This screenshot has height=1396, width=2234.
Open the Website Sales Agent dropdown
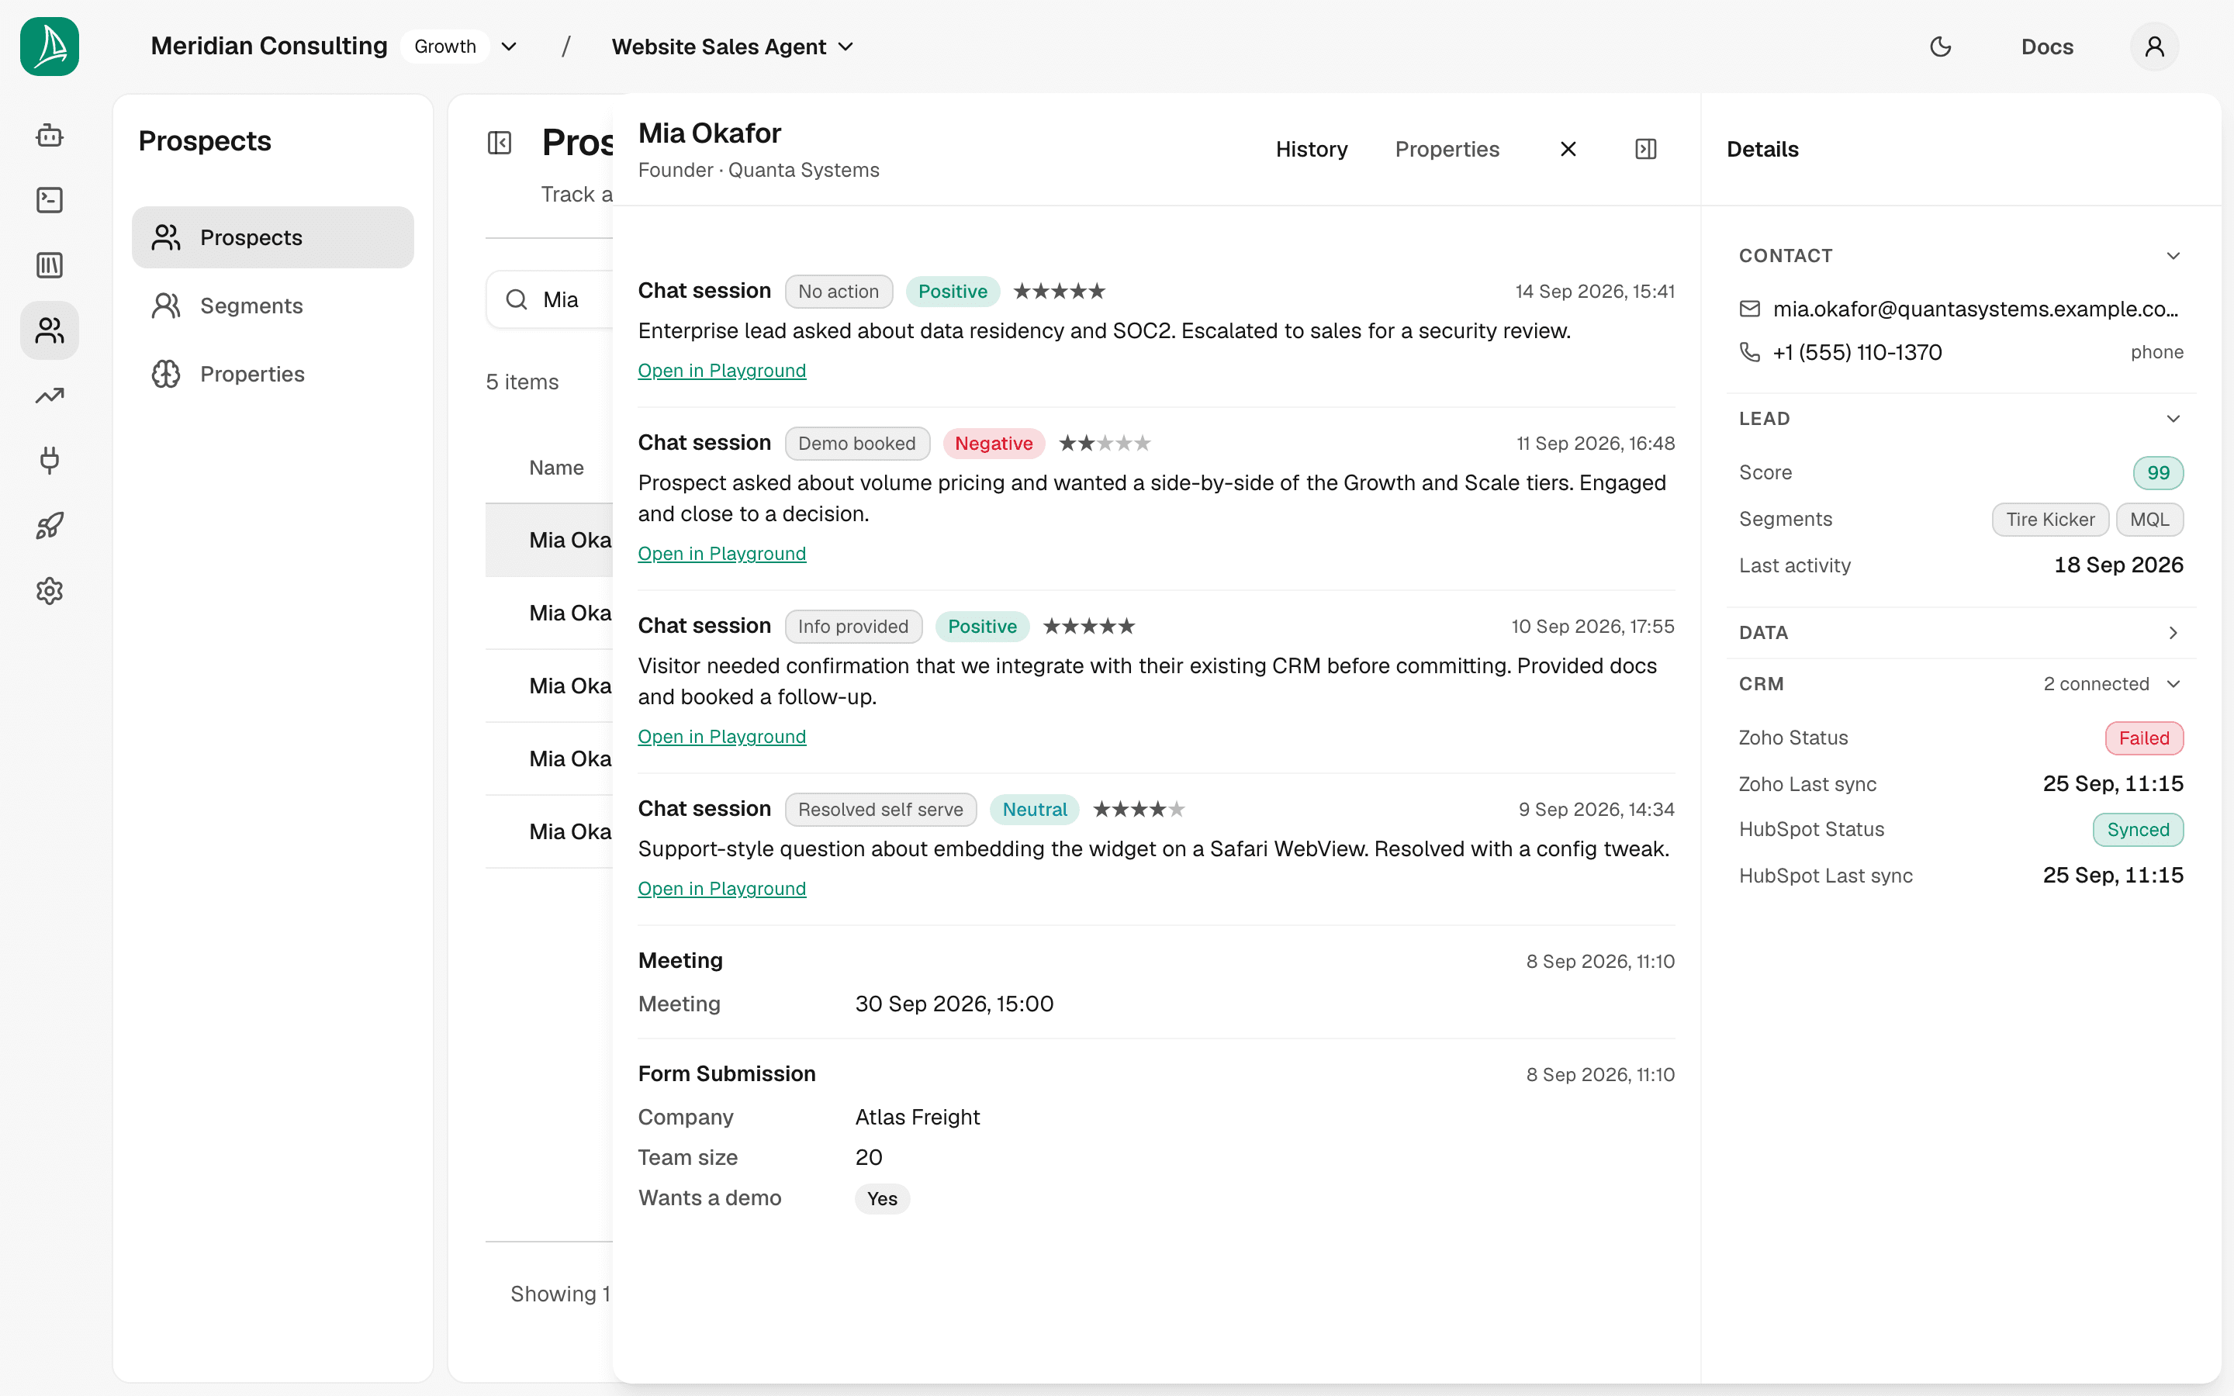point(732,47)
